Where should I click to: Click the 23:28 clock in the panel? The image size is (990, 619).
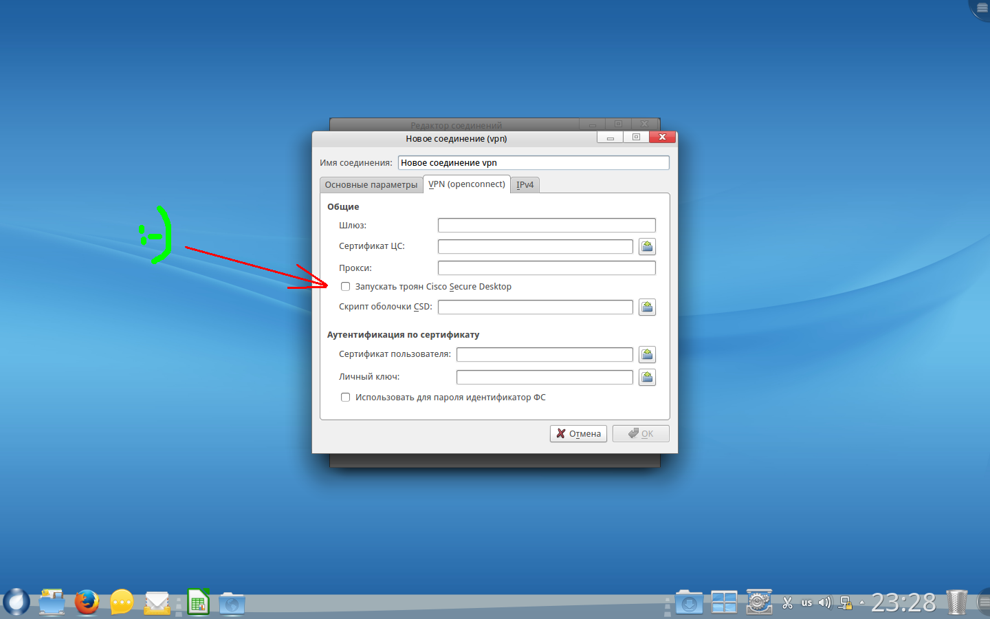903,603
